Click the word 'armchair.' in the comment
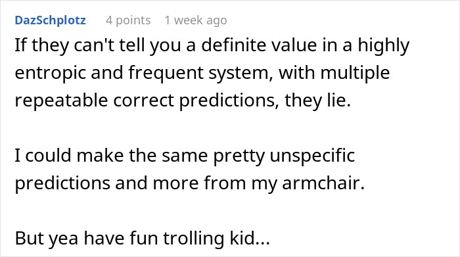The width and height of the screenshot is (460, 257). click(x=323, y=183)
